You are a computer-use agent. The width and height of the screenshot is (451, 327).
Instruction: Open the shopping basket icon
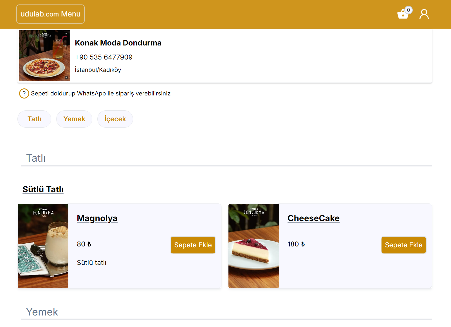(403, 14)
